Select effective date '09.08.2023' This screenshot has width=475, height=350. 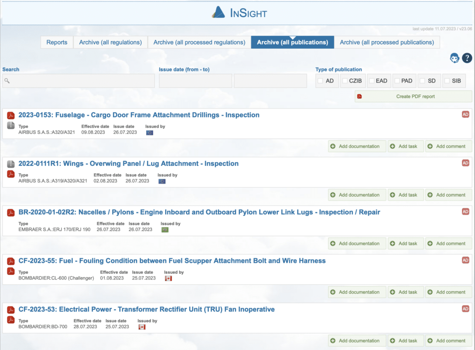coord(93,132)
